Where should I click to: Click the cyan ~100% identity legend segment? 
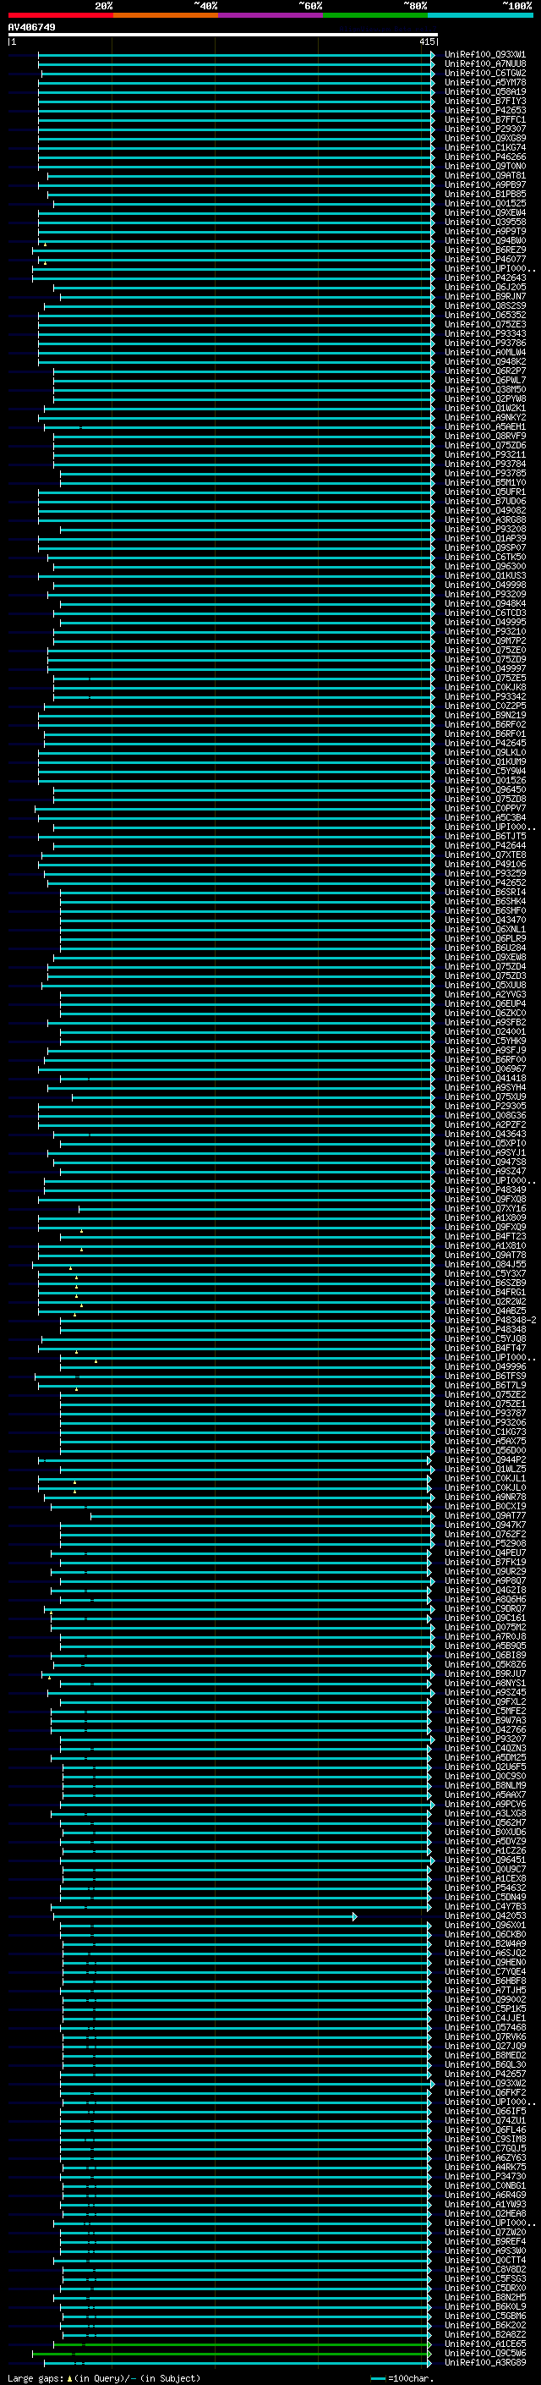(x=480, y=16)
